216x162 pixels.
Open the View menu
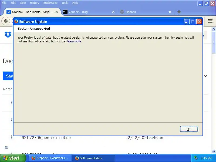23,3
